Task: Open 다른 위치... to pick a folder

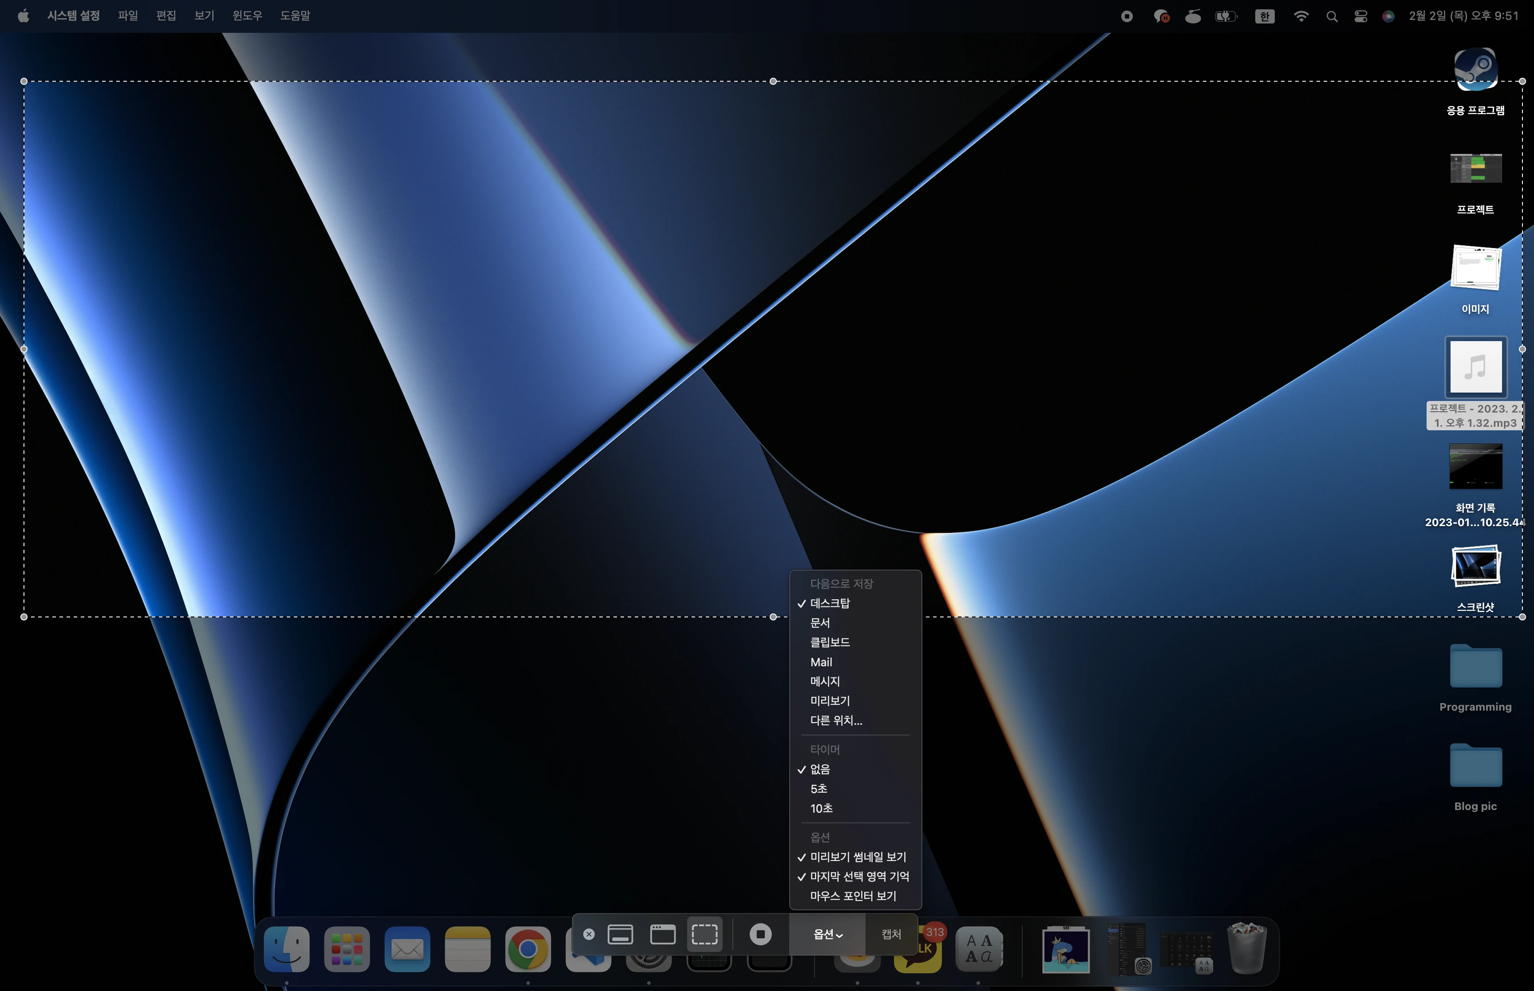Action: 855,720
